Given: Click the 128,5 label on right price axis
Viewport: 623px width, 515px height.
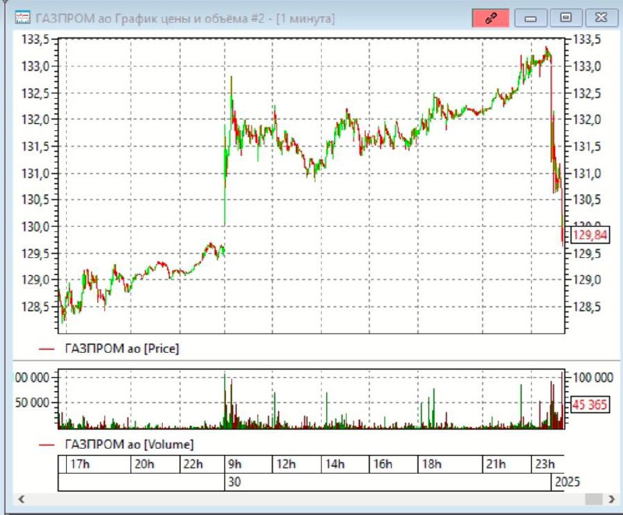Looking at the screenshot, I should (x=586, y=307).
